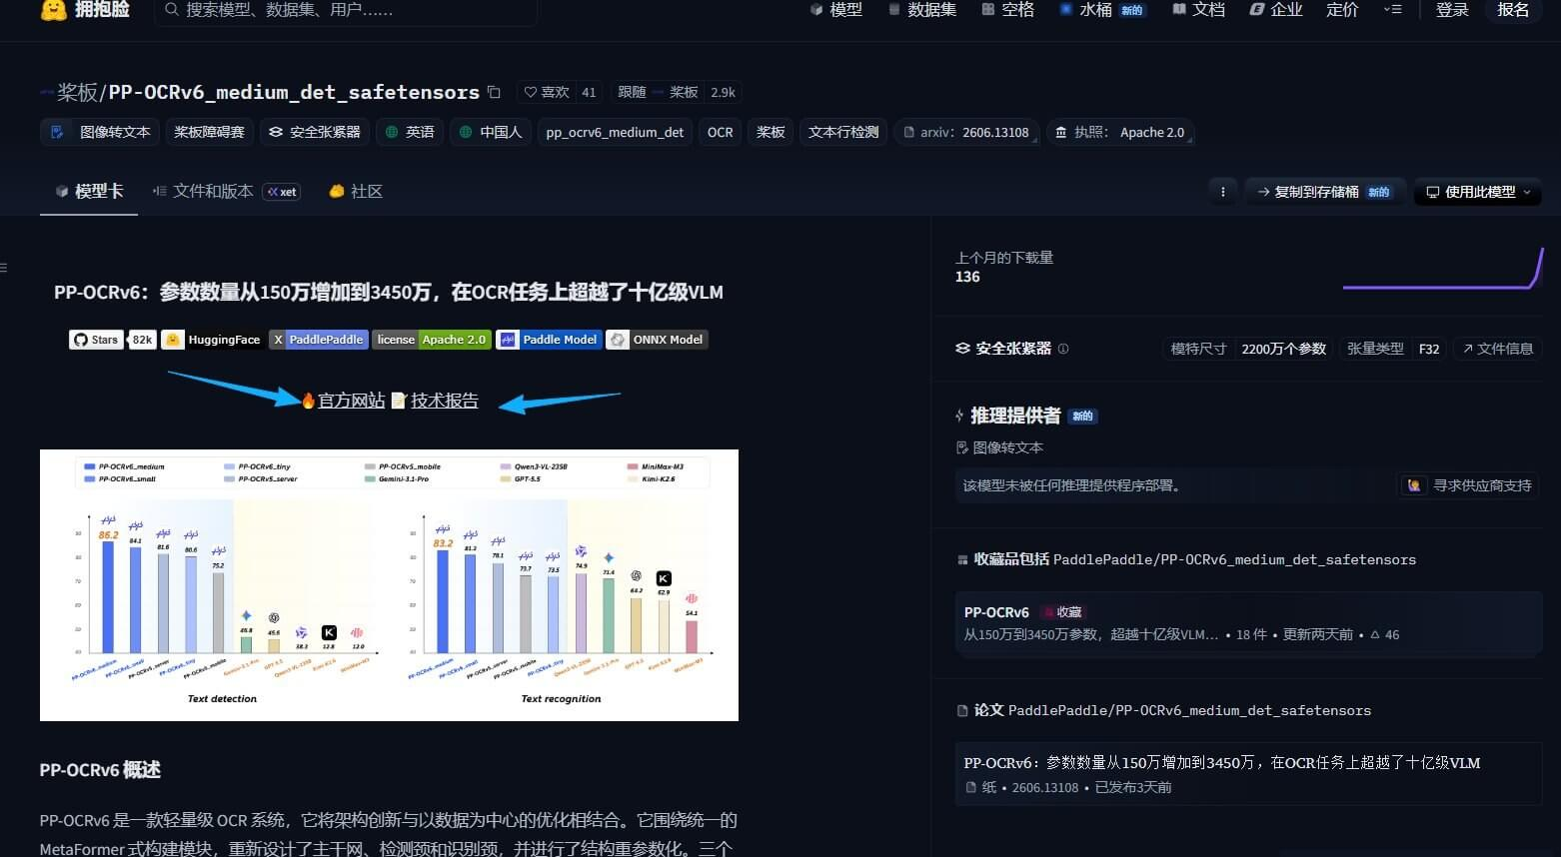Open the 41 likes count

tap(589, 92)
